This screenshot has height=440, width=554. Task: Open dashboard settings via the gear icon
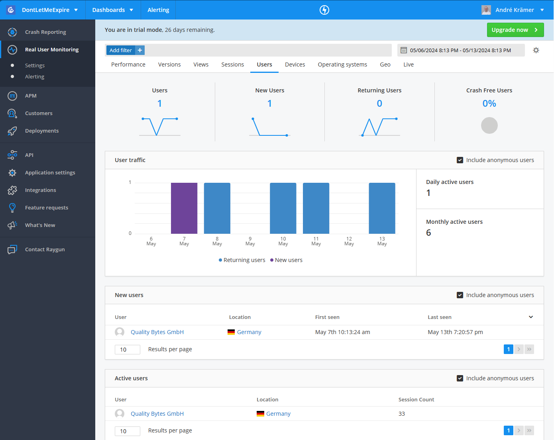pos(536,50)
